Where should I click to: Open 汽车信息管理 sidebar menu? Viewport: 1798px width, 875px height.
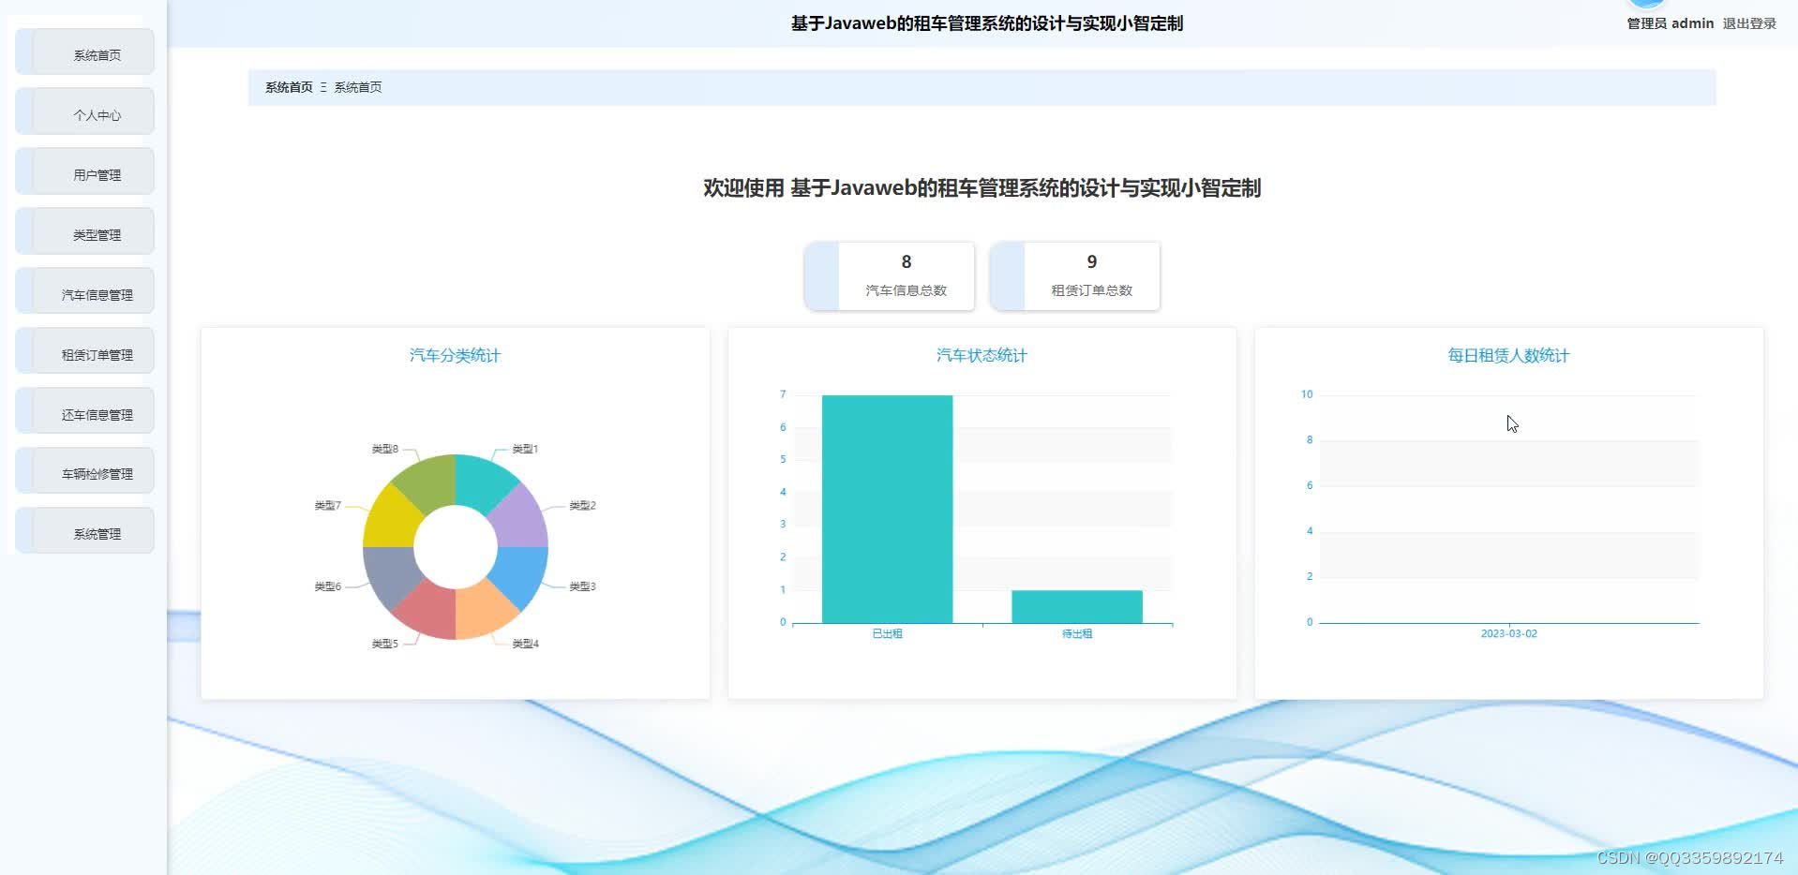tap(85, 292)
